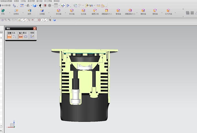Open the 分析 (Analysis) menu
This screenshot has width=197, height=133.
[x=23, y=1]
